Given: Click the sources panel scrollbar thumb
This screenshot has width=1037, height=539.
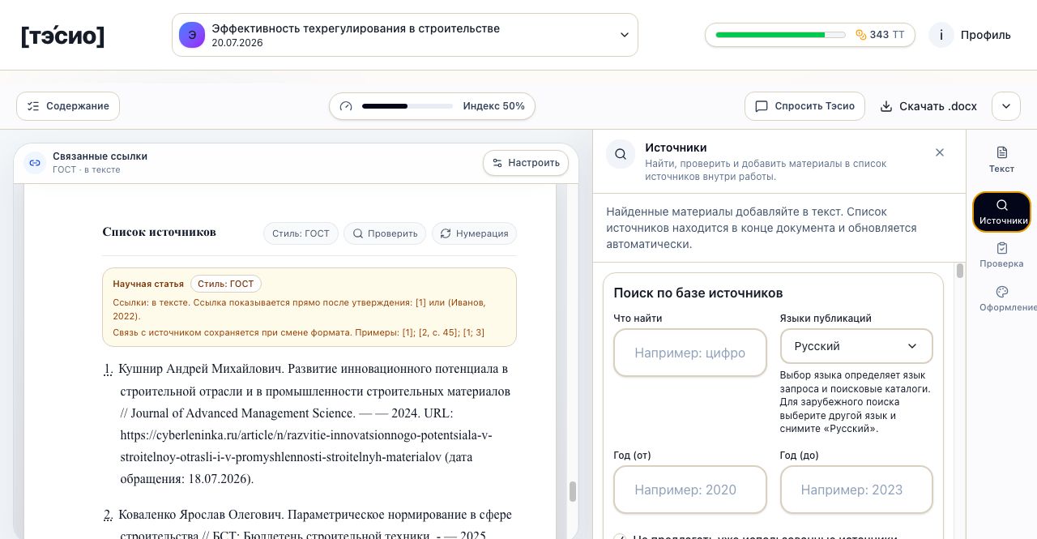Looking at the screenshot, I should [960, 271].
